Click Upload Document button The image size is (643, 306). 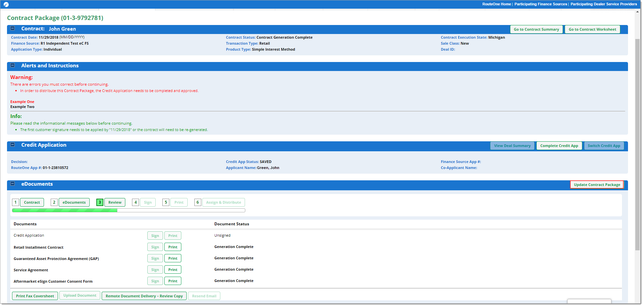[80, 296]
